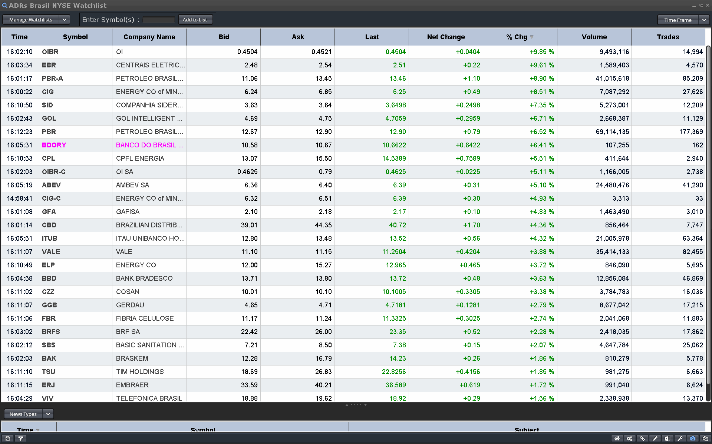Click the Add to List button
This screenshot has width=712, height=444.
pos(195,20)
